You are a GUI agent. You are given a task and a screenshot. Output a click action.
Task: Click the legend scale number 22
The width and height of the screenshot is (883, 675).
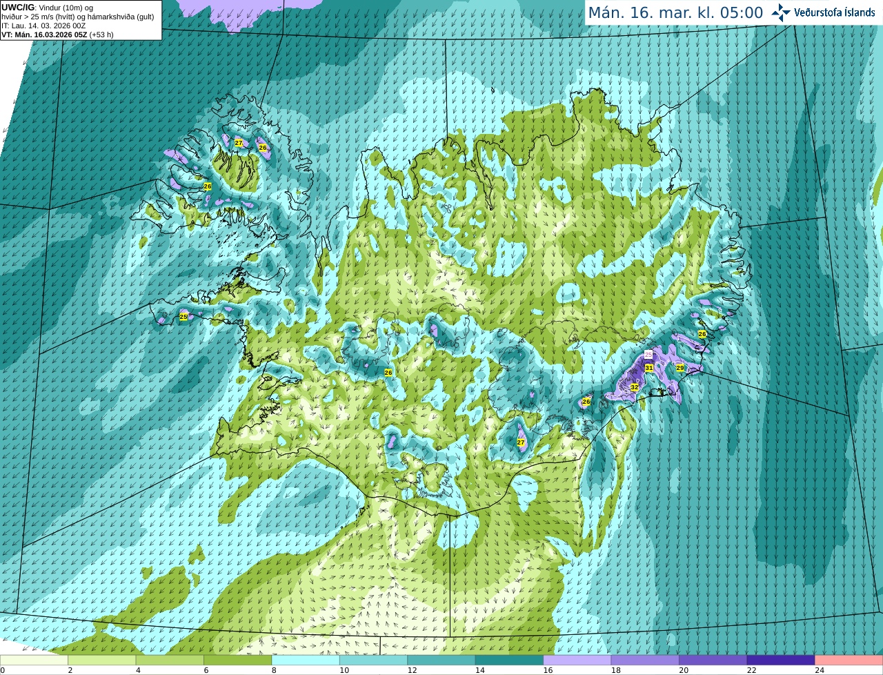coord(752,670)
